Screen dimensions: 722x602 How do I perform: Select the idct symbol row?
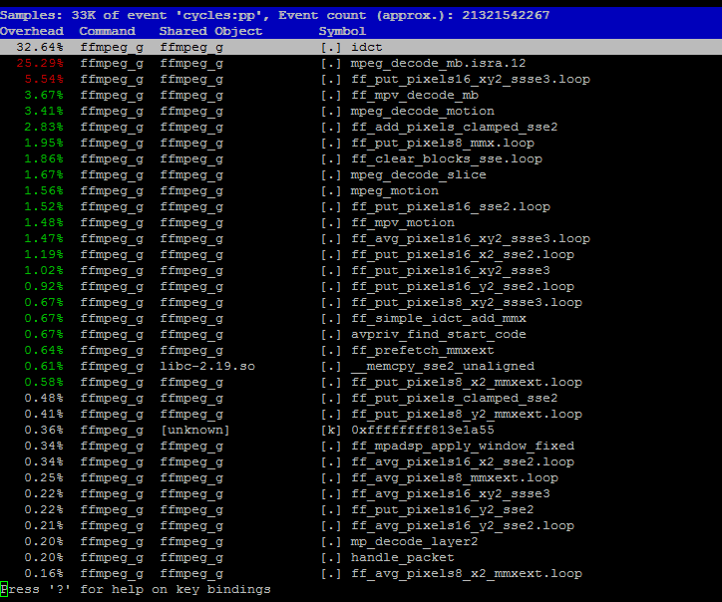click(x=361, y=47)
